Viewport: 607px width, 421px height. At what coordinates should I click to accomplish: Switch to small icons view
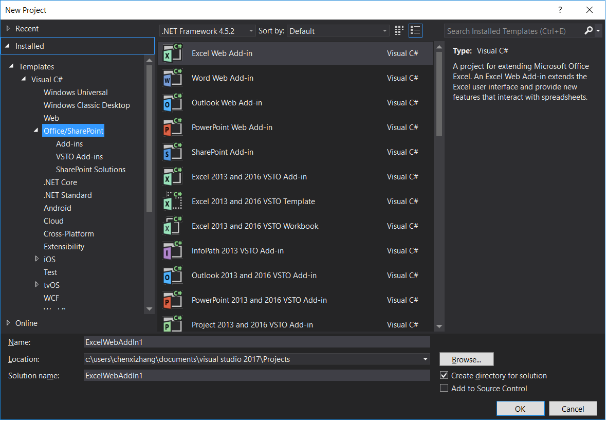coord(399,31)
